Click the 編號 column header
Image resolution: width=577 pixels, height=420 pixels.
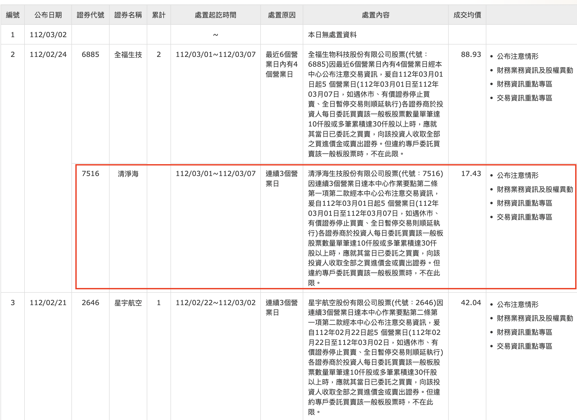(x=13, y=15)
